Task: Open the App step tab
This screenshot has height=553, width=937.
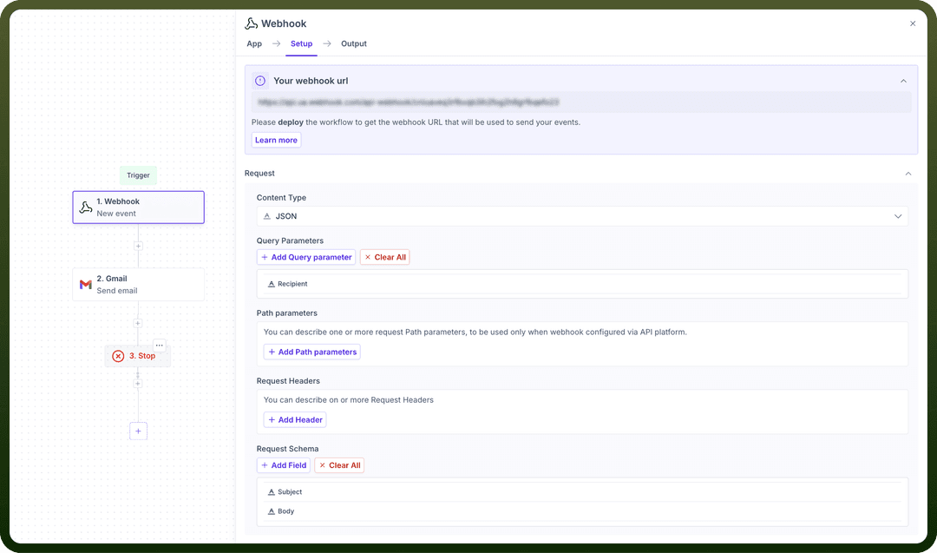Action: [x=254, y=43]
